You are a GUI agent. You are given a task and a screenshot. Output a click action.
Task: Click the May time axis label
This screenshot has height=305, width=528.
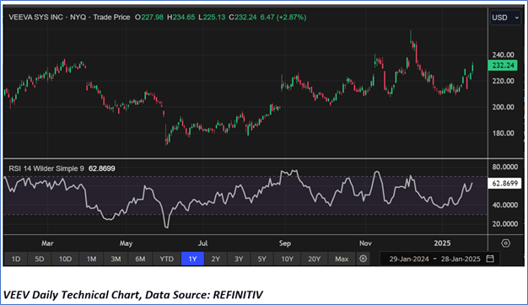(x=126, y=243)
